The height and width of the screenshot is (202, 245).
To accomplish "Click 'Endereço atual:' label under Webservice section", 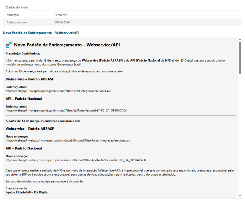I will coord(16,87).
